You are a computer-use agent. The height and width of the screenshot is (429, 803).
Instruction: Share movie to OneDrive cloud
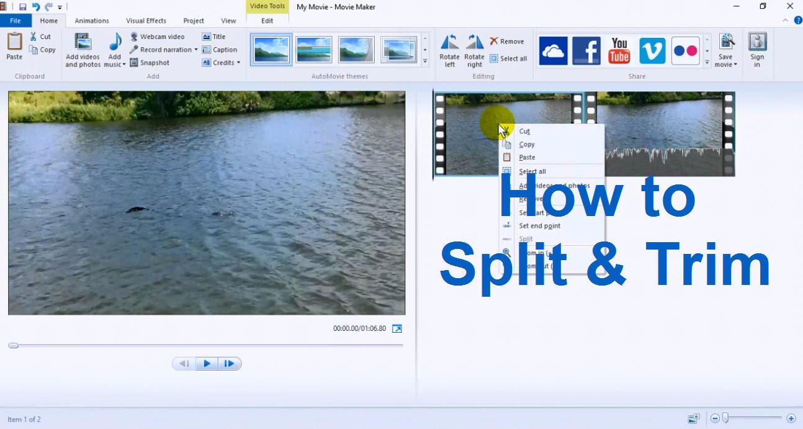click(553, 51)
